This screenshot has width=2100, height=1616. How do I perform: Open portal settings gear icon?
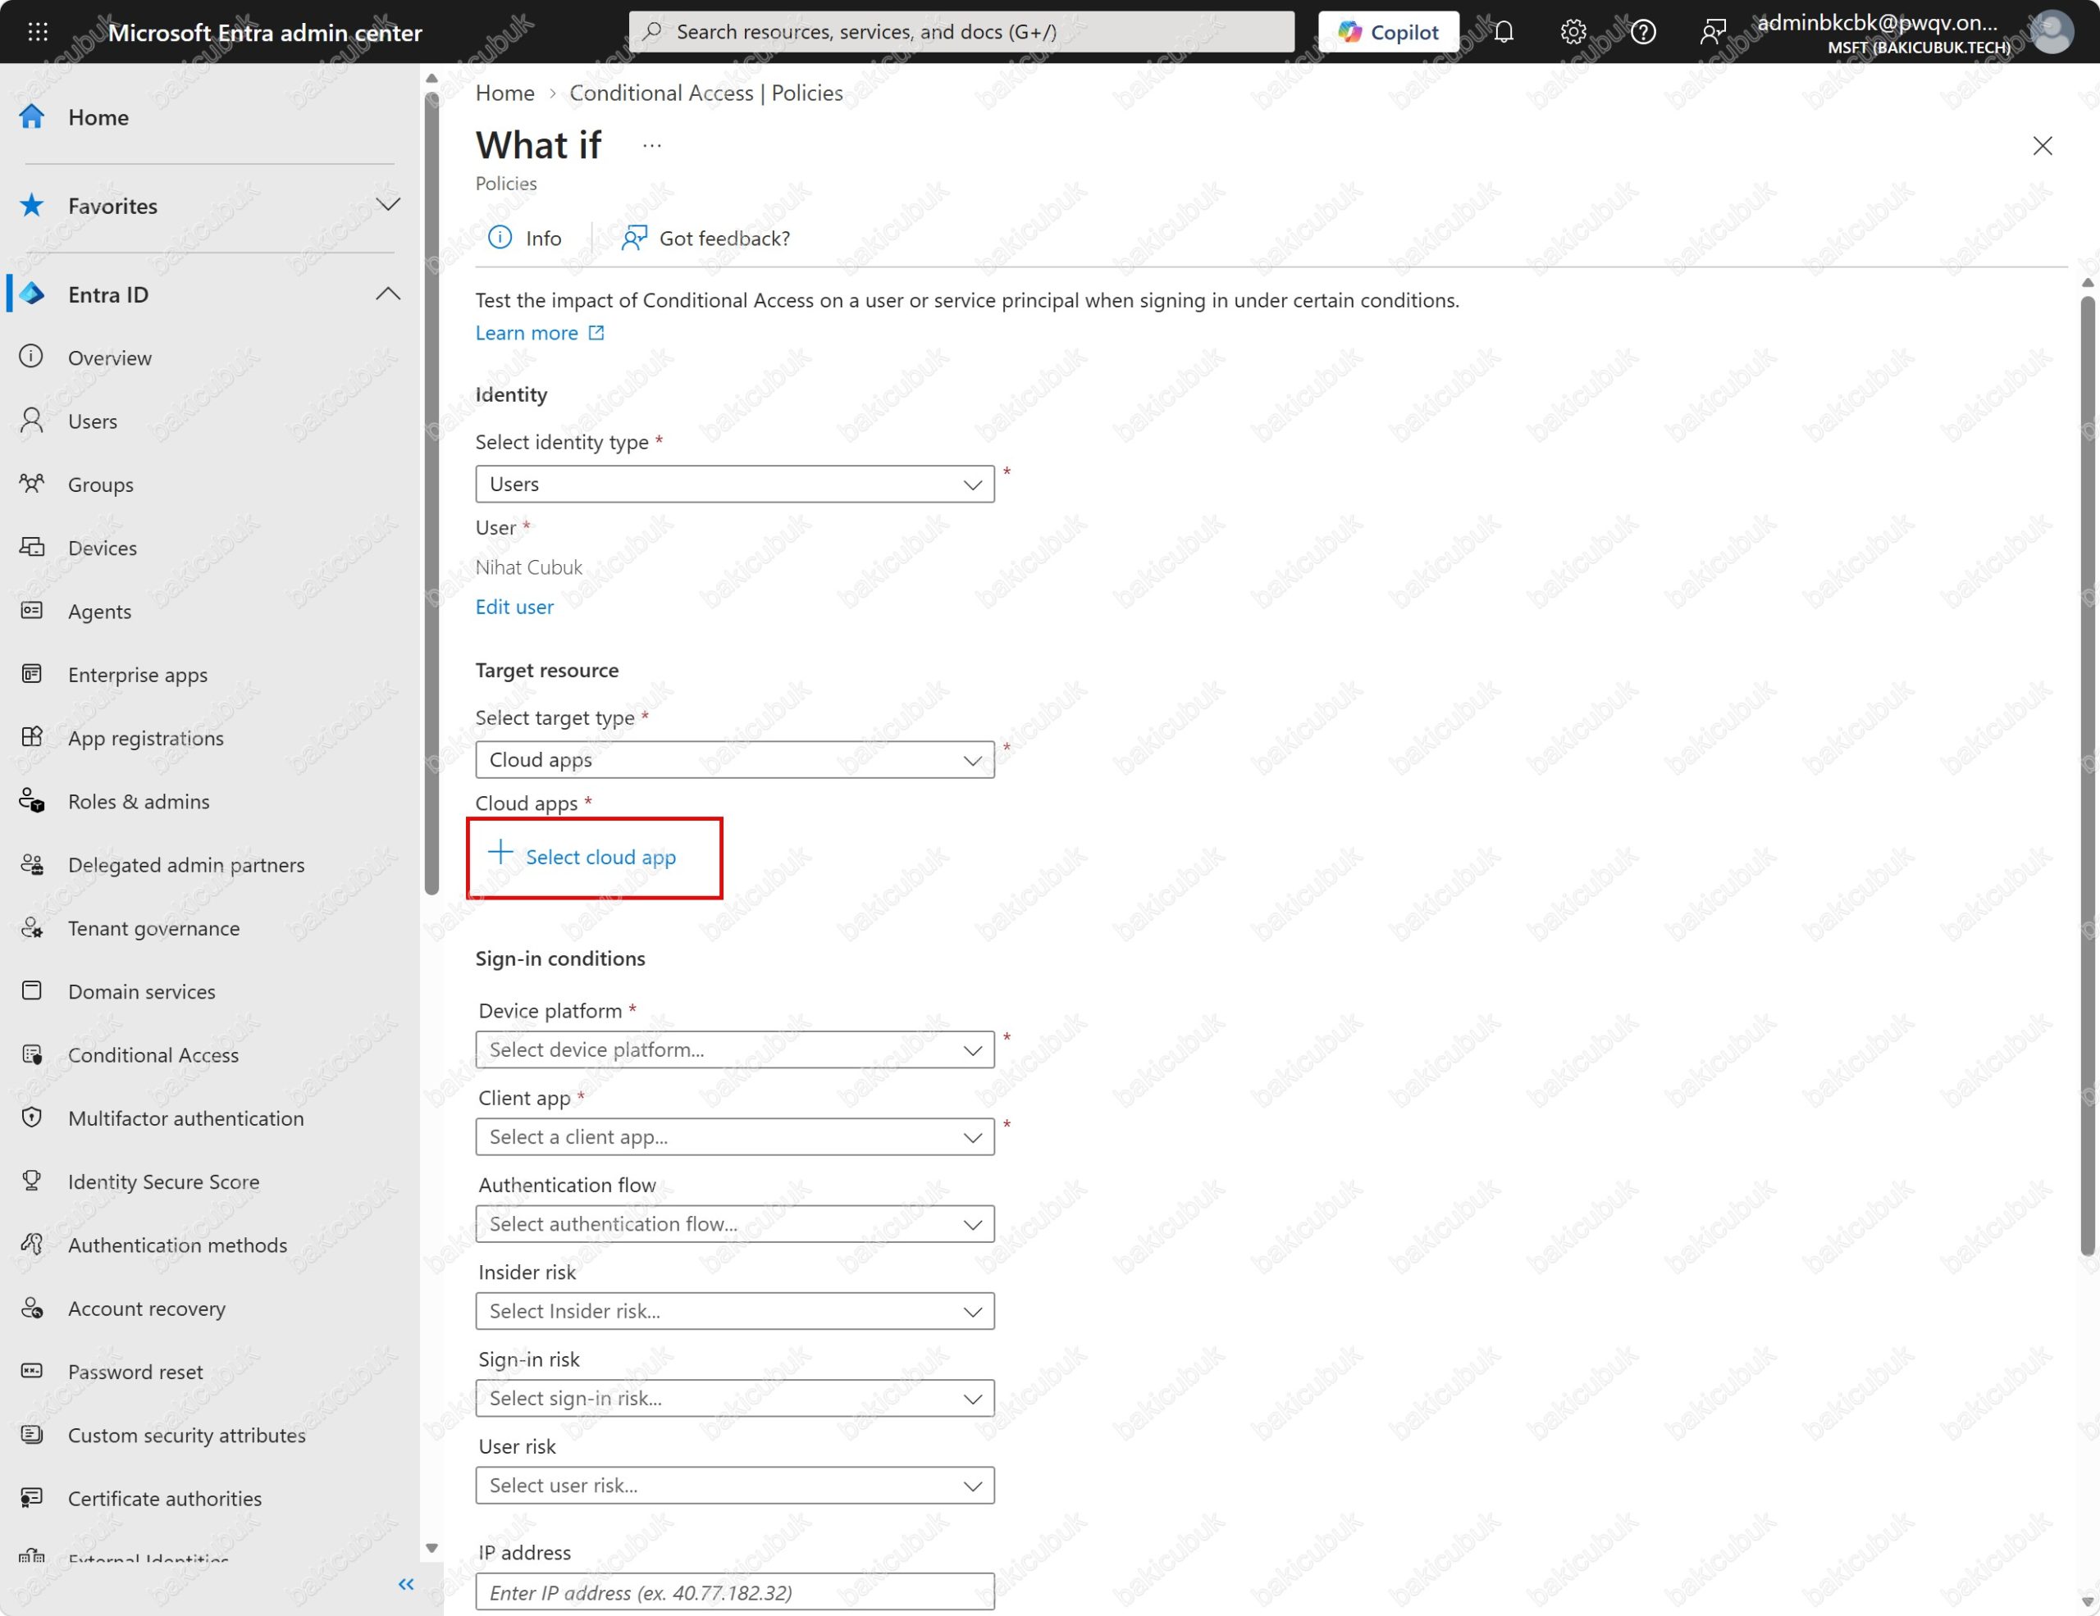point(1573,32)
